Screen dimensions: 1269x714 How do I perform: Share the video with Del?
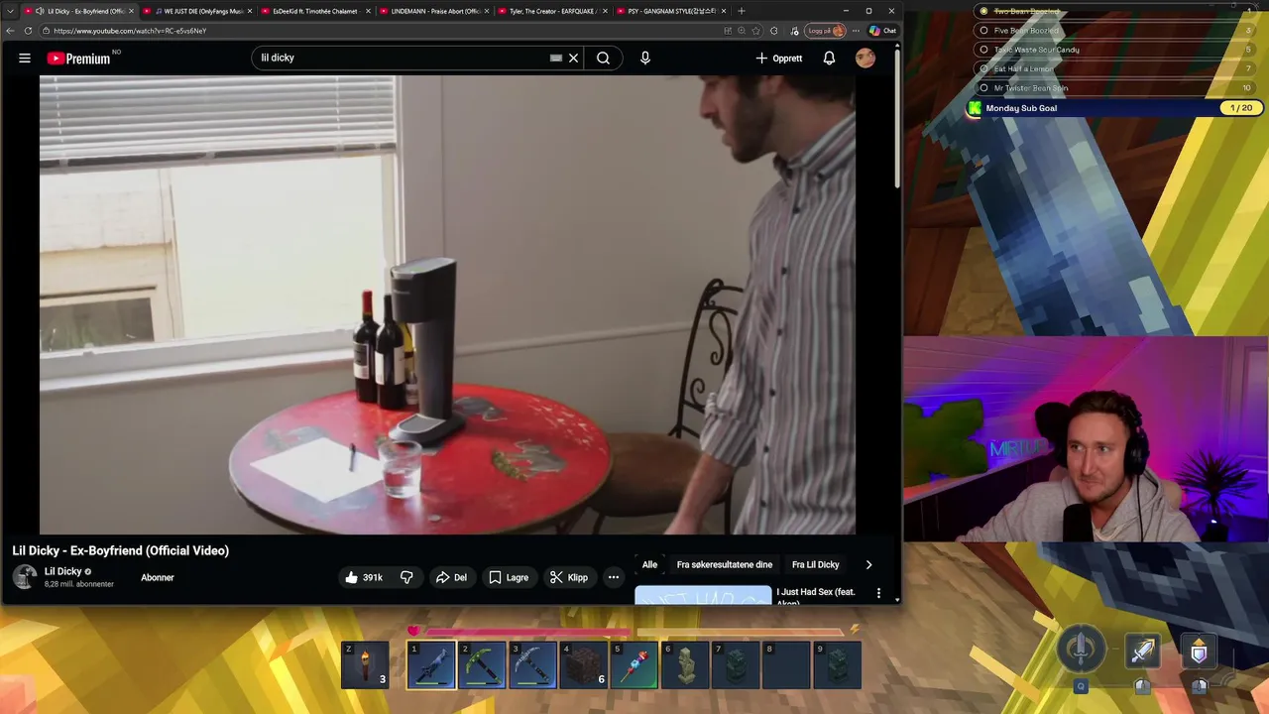[x=451, y=577]
